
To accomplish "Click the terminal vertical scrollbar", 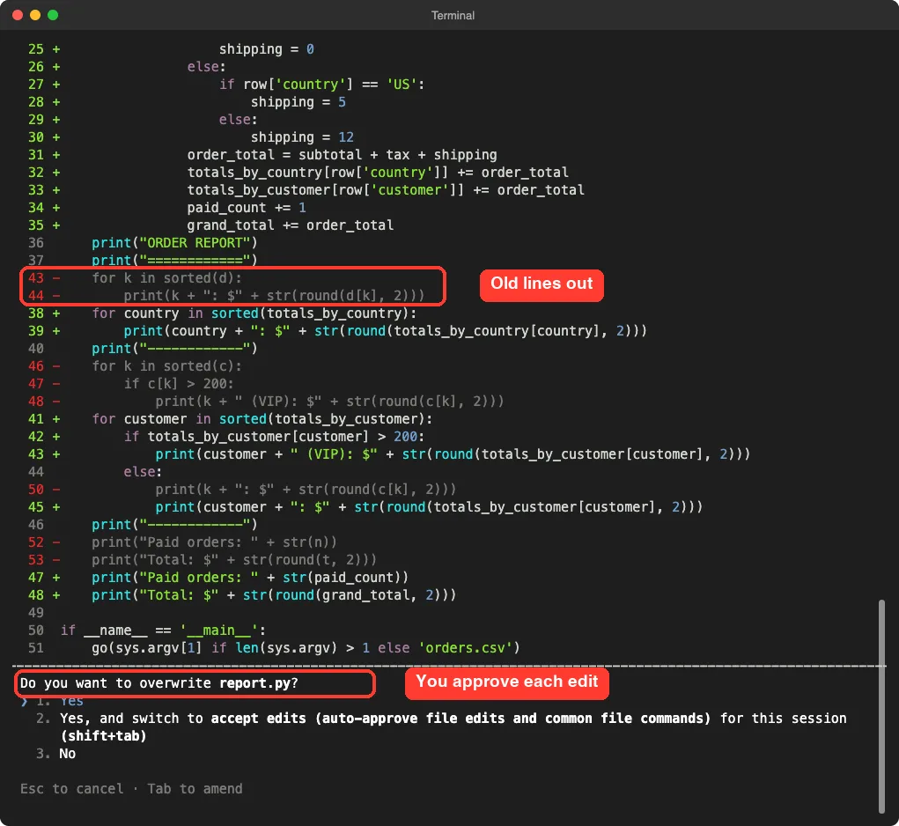I will click(x=881, y=706).
